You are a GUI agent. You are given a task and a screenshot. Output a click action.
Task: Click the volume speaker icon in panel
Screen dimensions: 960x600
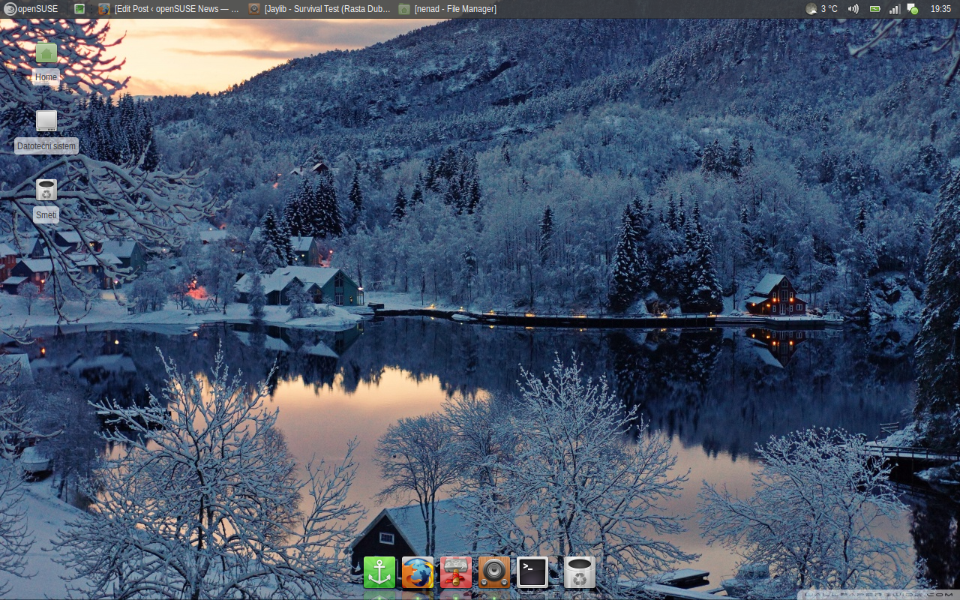point(853,9)
